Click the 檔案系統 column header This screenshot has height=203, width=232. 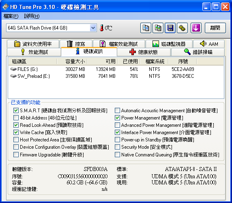(x=154, y=61)
